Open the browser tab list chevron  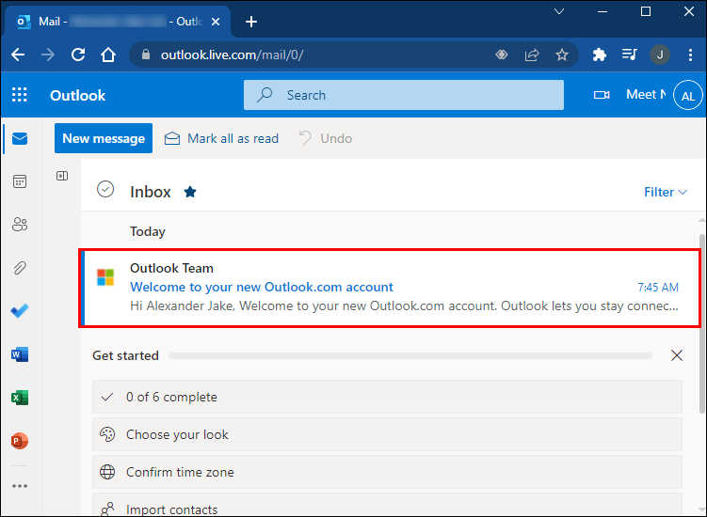coord(559,12)
